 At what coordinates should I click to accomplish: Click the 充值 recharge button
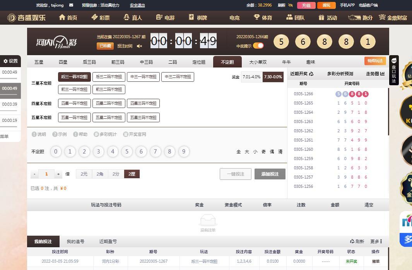[306, 5]
